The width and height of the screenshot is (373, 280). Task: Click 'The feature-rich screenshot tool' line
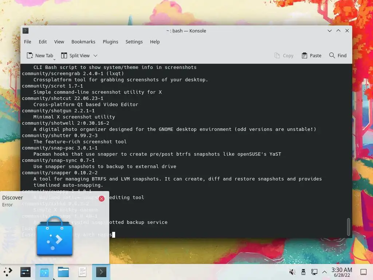point(80,142)
